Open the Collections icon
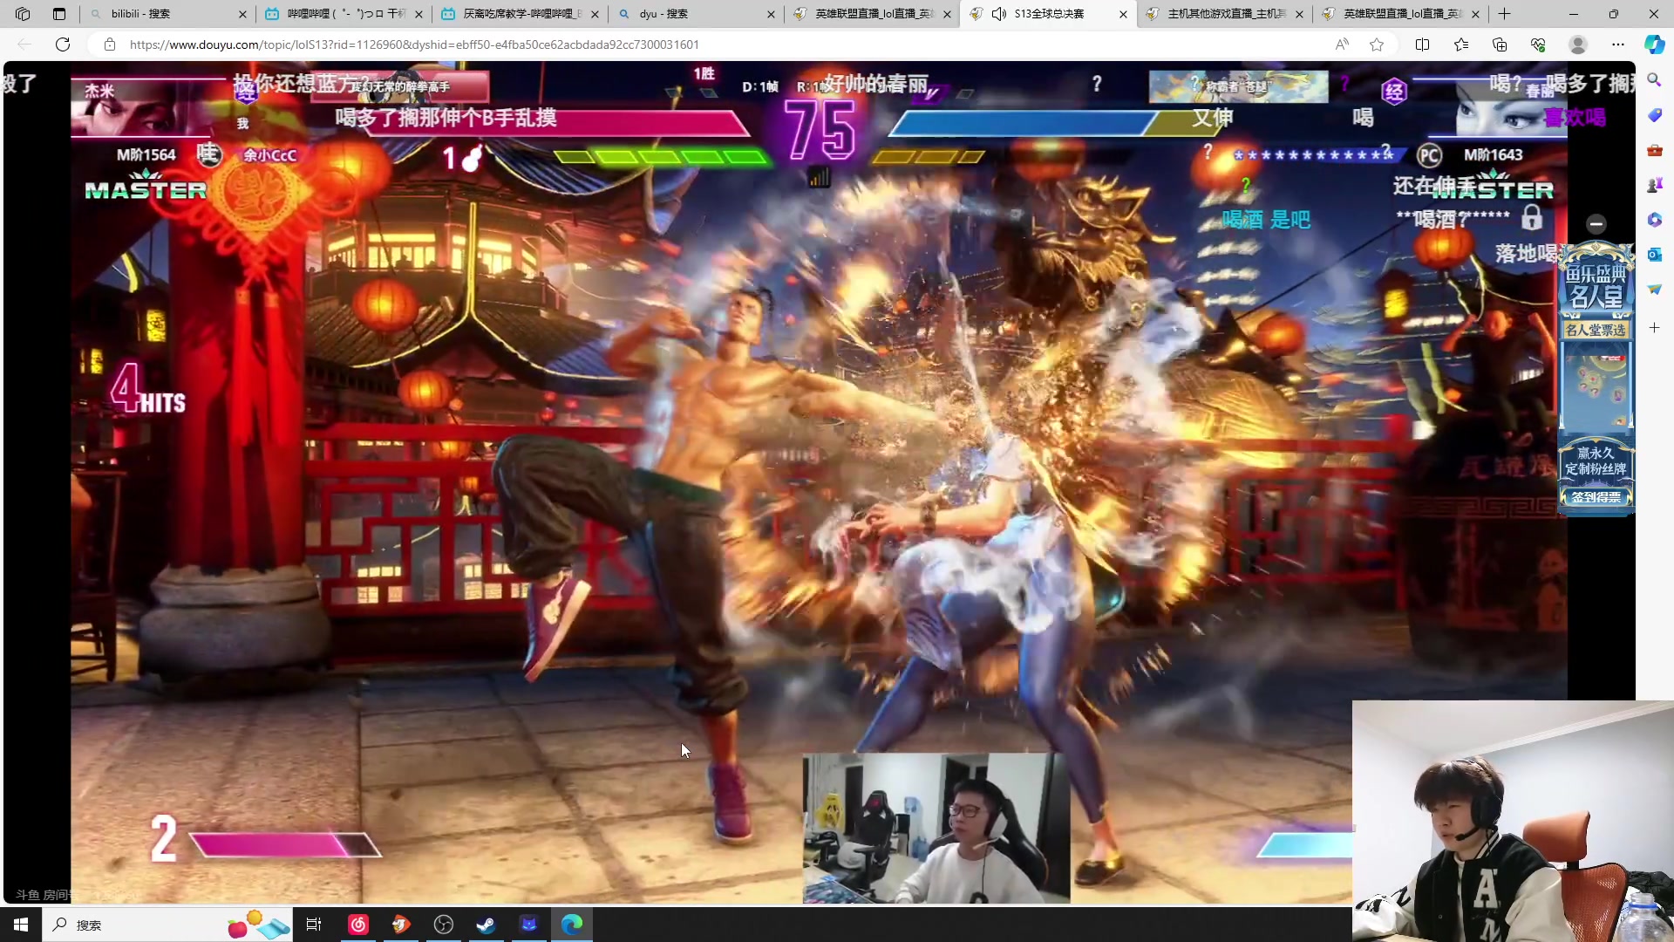This screenshot has width=1674, height=942. tap(1500, 44)
